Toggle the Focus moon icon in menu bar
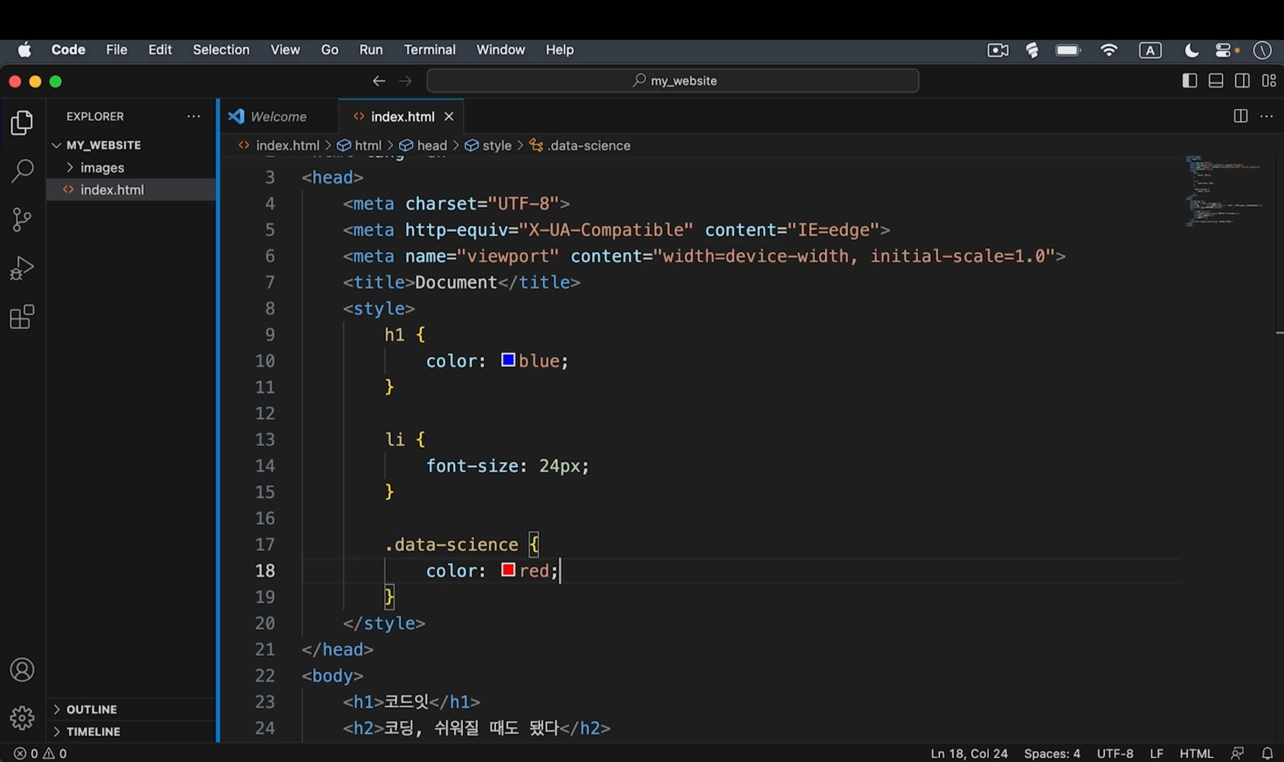The image size is (1284, 762). tap(1192, 50)
